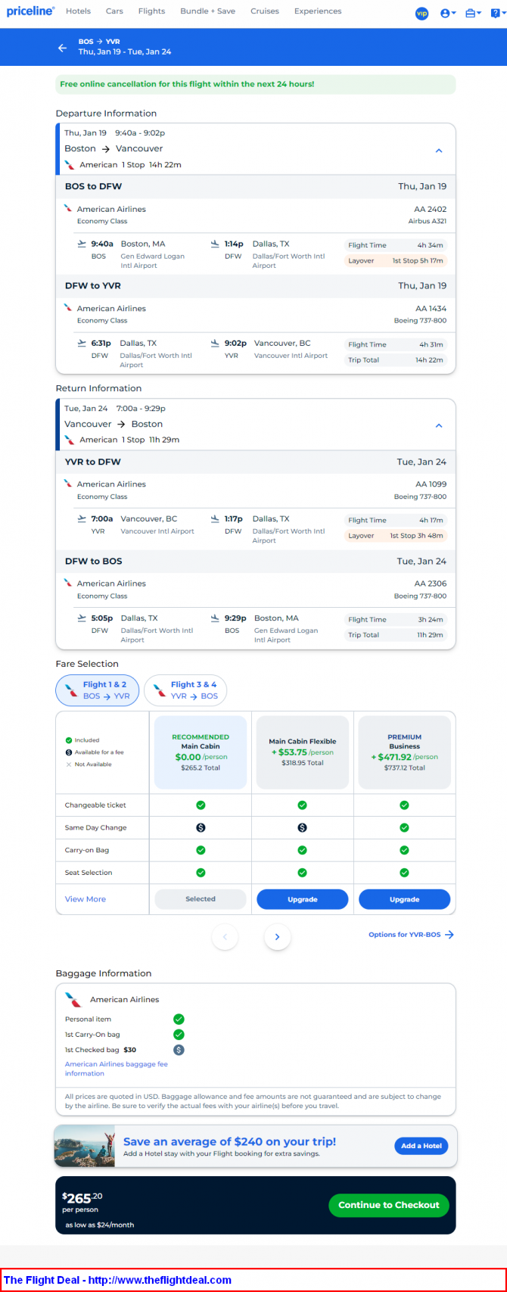Click the takeoff plane icon at 7:00a Vancouver
The image size is (507, 1292).
click(x=82, y=518)
